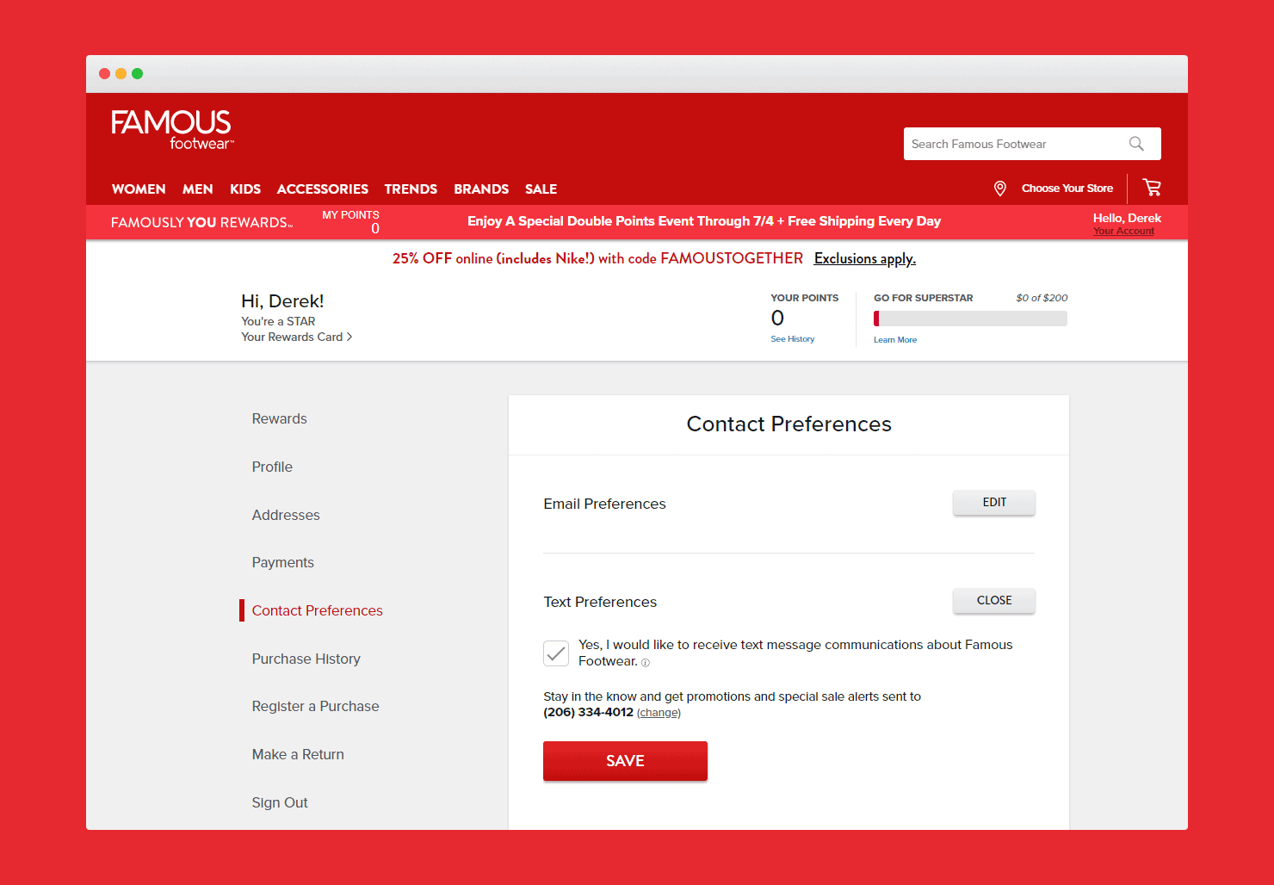Open Addresses in the sidebar
Viewport: 1274px width, 885px height.
pyautogui.click(x=286, y=516)
